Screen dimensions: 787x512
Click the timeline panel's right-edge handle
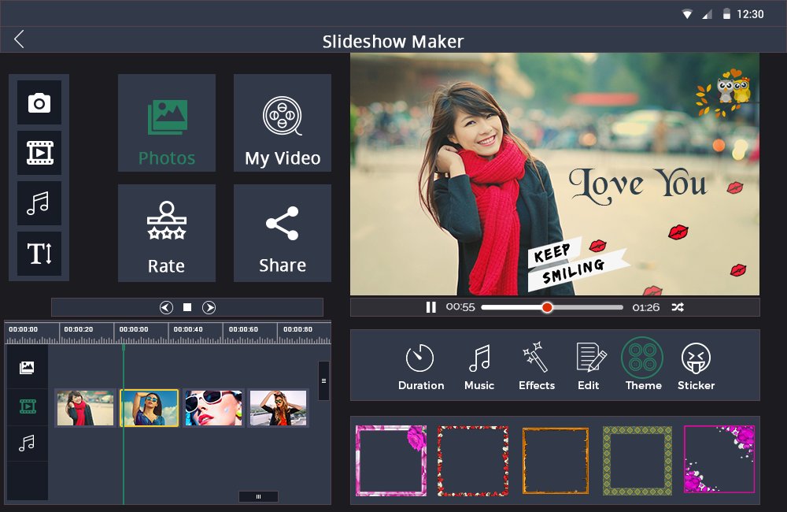(x=323, y=380)
